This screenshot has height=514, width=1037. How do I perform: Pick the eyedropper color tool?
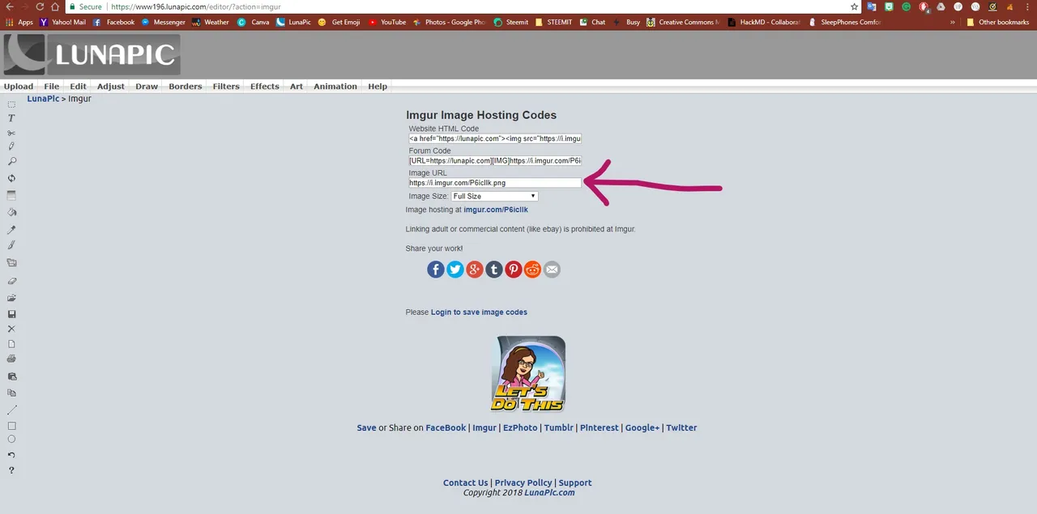pos(11,230)
